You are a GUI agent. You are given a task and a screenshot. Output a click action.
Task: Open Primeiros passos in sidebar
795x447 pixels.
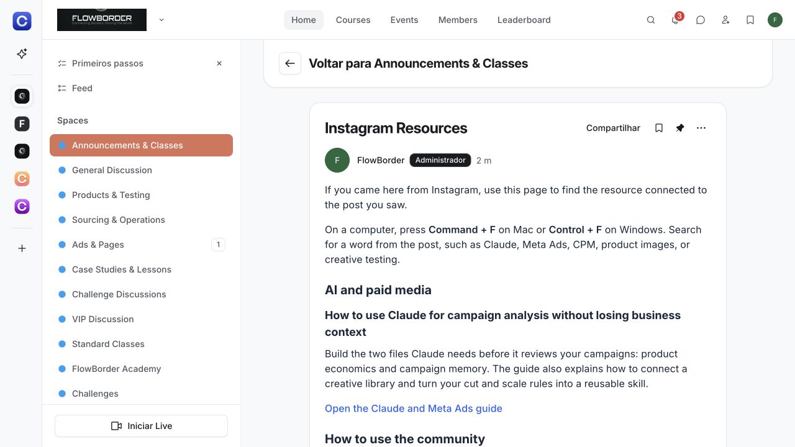pos(141,63)
